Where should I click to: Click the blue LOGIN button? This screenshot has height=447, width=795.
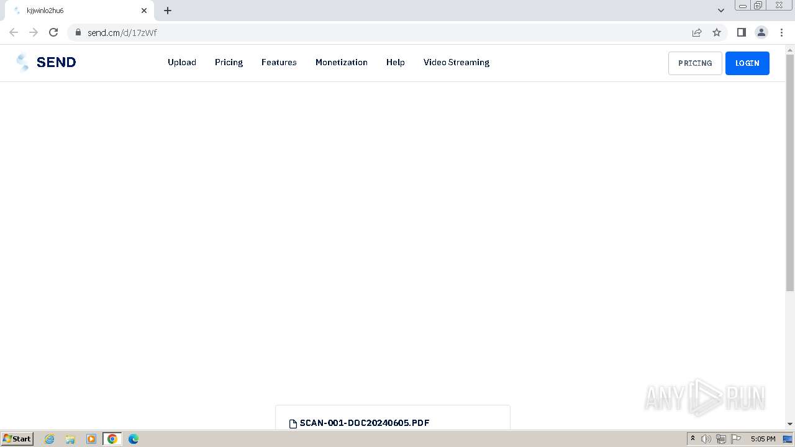(747, 63)
